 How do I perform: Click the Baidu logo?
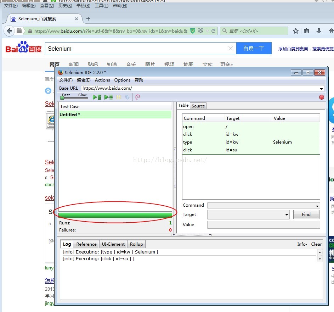tap(23, 47)
